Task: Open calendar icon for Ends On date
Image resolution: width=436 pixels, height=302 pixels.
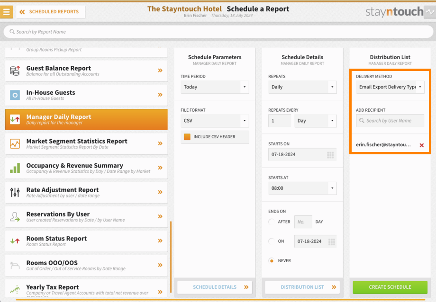Action: [331, 241]
